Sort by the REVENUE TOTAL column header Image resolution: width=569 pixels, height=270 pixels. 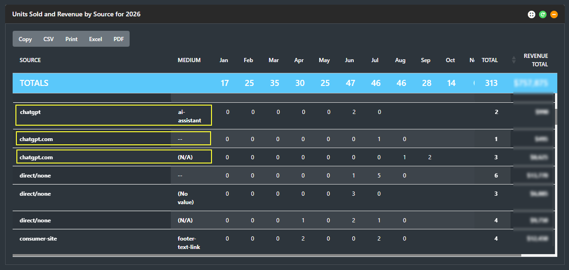tap(536, 60)
